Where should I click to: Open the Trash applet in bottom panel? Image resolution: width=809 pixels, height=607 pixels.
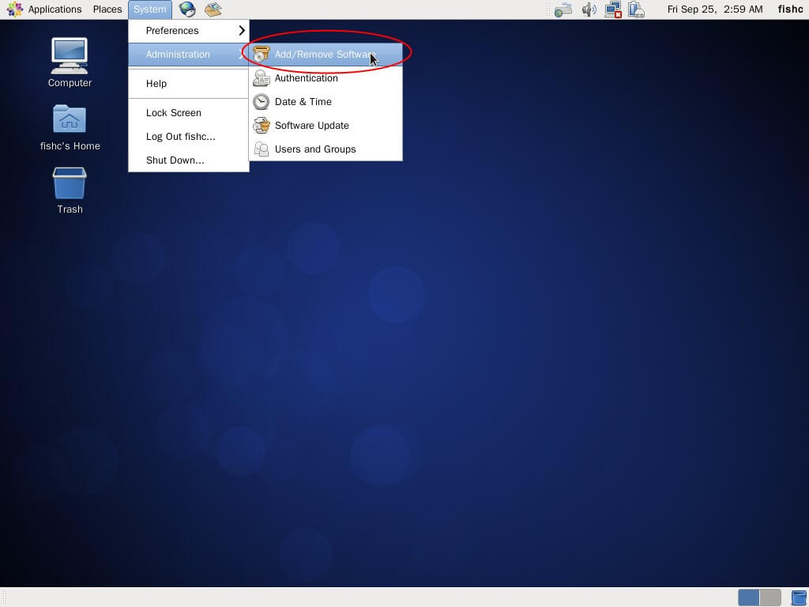click(x=799, y=598)
